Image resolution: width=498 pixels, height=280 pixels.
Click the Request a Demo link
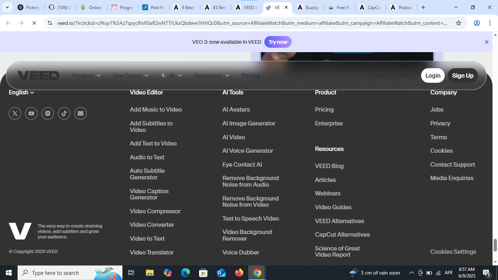[x=392, y=75]
